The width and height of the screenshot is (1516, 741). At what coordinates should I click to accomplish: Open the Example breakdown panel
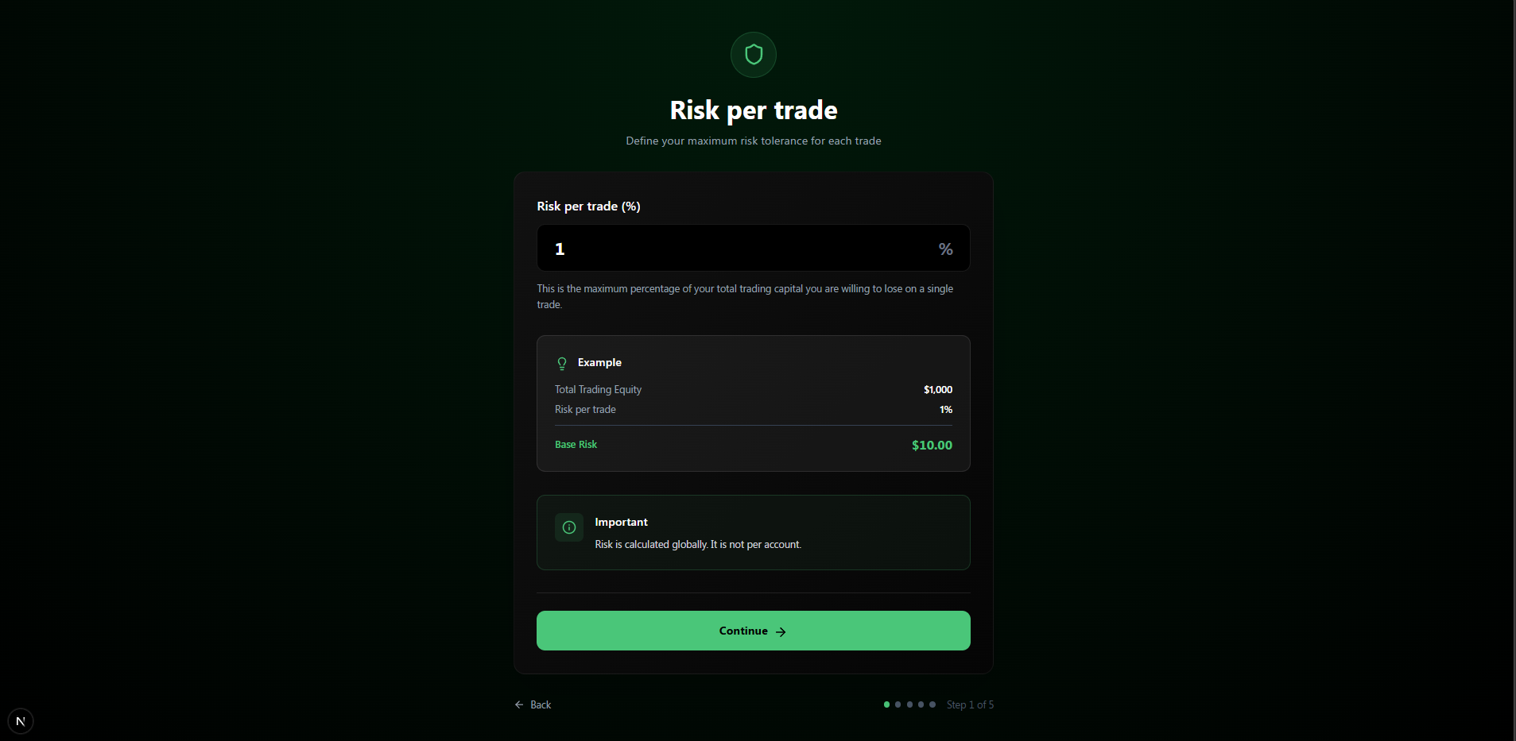point(753,403)
